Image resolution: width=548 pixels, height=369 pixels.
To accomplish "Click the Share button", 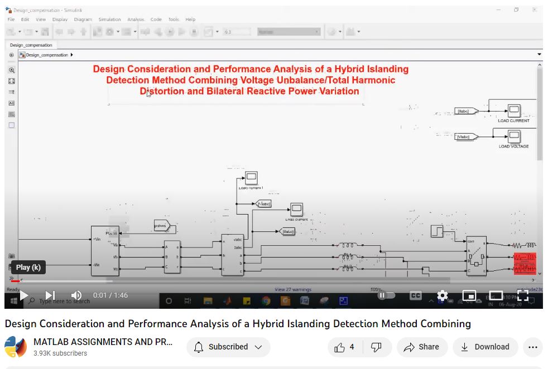I will (x=422, y=347).
